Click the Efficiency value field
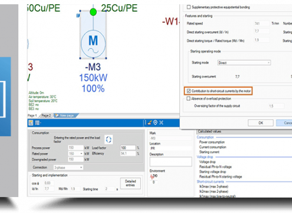292x213 pixels. click(128, 153)
